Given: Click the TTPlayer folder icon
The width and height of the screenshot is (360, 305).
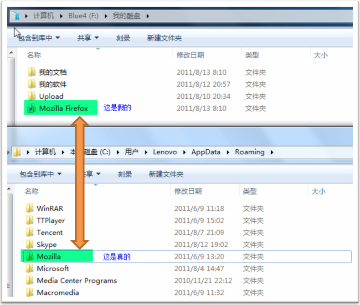Looking at the screenshot, I should point(30,220).
